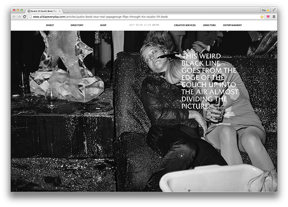Click the You profile button
Viewport: 288px width, 207px height.
click(x=265, y=10)
